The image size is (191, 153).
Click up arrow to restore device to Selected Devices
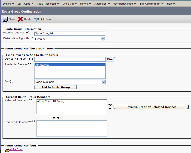[x=58, y=118]
